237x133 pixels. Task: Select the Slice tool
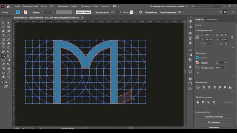click(9, 73)
